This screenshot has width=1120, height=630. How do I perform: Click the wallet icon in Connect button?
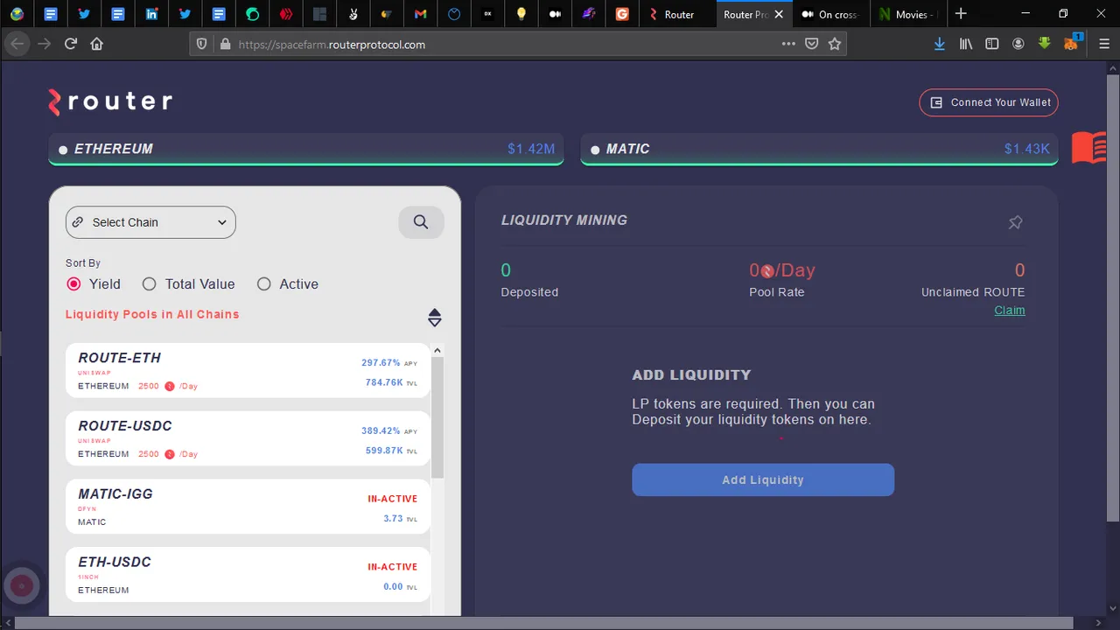(935, 102)
